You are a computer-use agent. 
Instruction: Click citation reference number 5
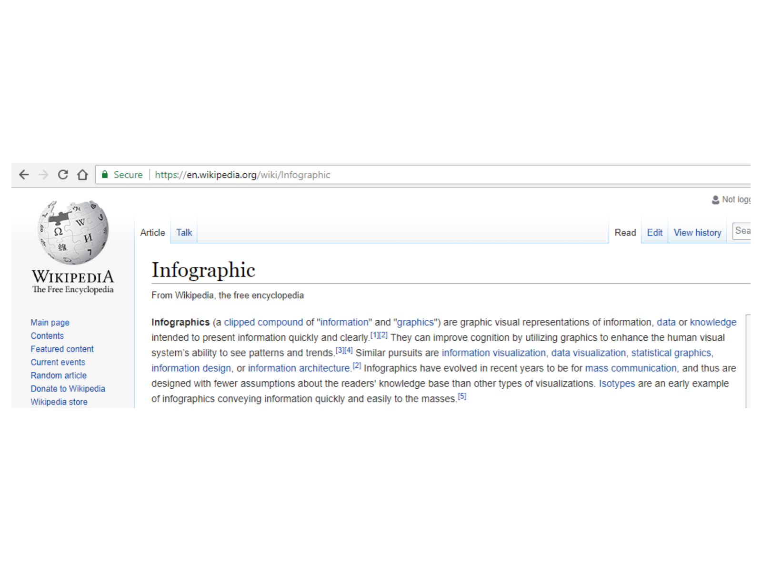click(x=462, y=396)
